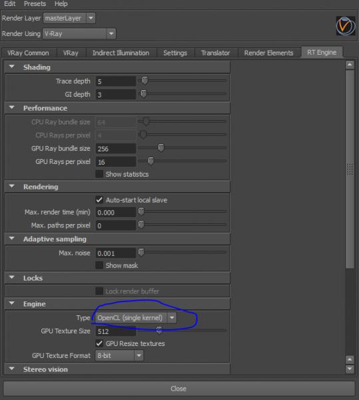Collapse the Performance section
359x400 pixels.
[12, 107]
